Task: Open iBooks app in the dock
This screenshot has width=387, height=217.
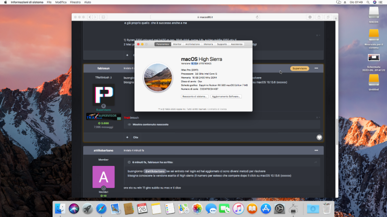Action: pyautogui.click(x=252, y=209)
